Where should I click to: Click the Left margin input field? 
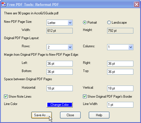tap(60, 64)
